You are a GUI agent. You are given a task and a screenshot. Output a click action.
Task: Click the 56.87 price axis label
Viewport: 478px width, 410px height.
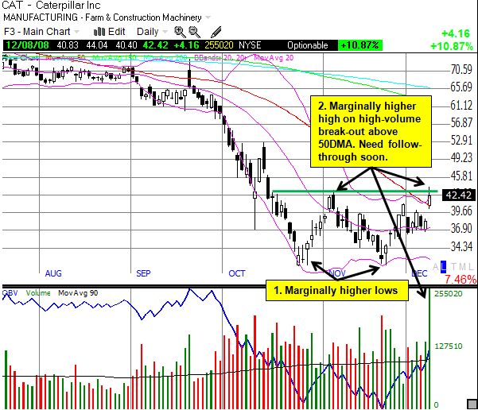coord(461,122)
